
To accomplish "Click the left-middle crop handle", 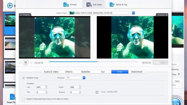I will click(x=35, y=37).
